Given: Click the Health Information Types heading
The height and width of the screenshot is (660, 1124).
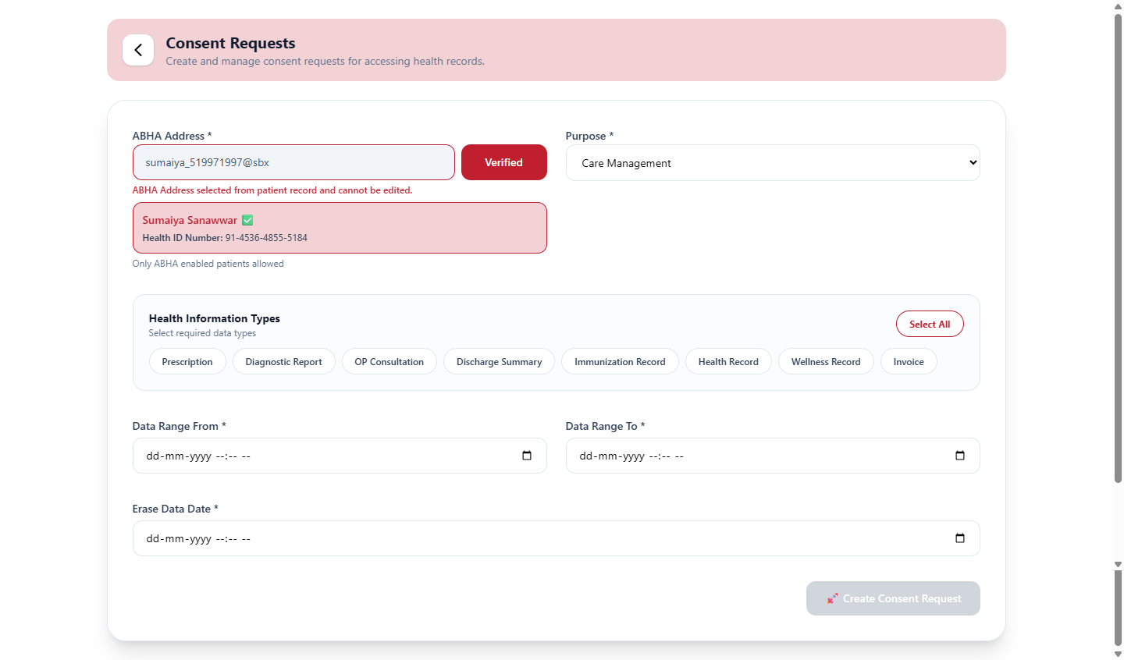Looking at the screenshot, I should 215,318.
